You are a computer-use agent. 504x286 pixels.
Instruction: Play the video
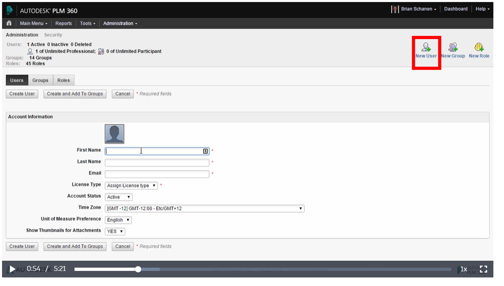12,269
